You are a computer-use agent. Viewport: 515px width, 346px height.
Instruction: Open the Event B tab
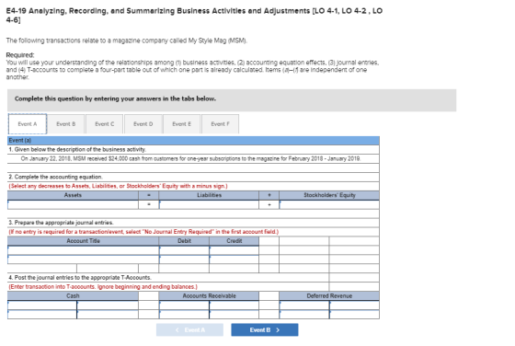point(65,124)
